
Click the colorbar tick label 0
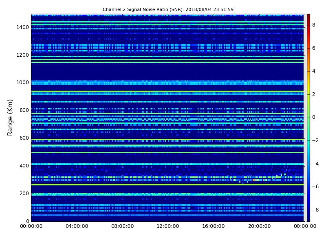(x=314, y=117)
